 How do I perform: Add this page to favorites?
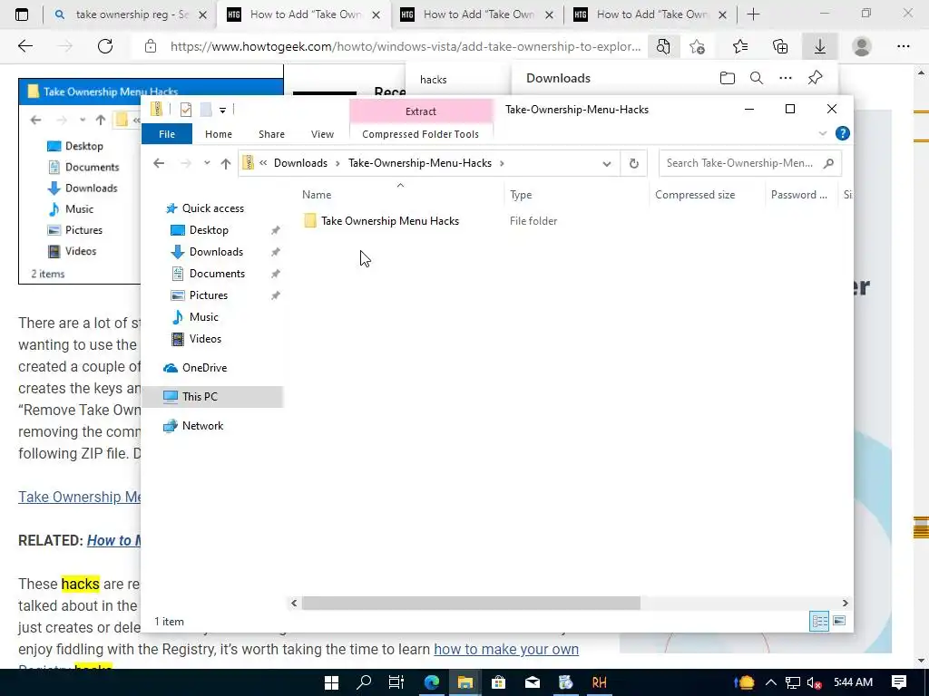point(698,47)
